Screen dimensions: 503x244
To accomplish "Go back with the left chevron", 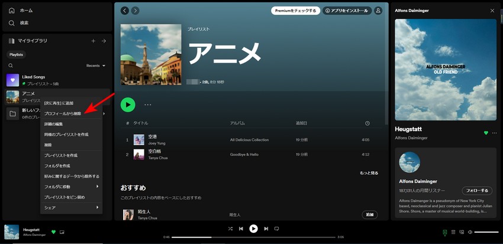I will click(x=125, y=11).
